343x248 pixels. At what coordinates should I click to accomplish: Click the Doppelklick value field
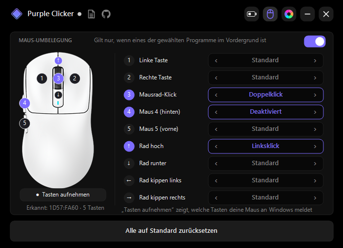[266, 95]
